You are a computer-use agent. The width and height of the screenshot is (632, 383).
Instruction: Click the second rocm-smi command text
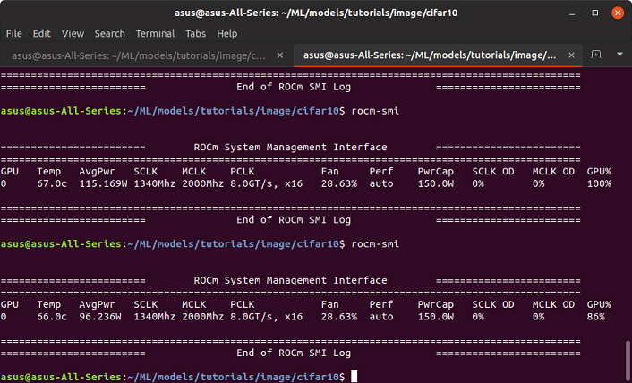tap(375, 244)
